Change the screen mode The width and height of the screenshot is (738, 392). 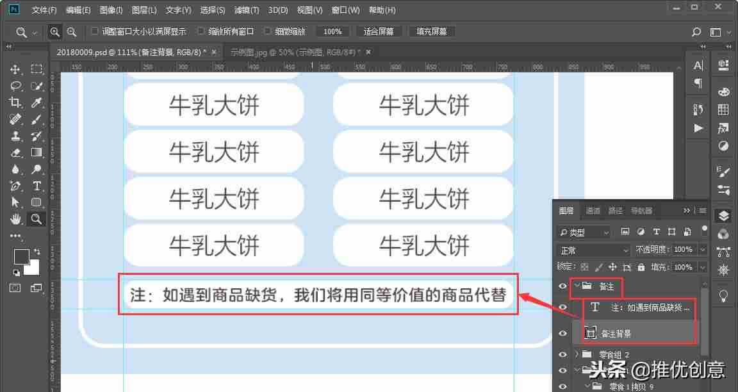(x=37, y=288)
